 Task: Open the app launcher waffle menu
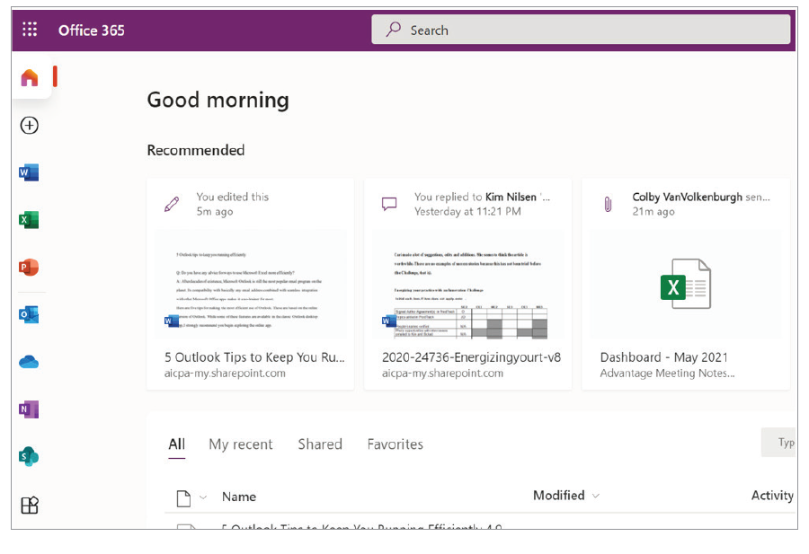(x=30, y=30)
